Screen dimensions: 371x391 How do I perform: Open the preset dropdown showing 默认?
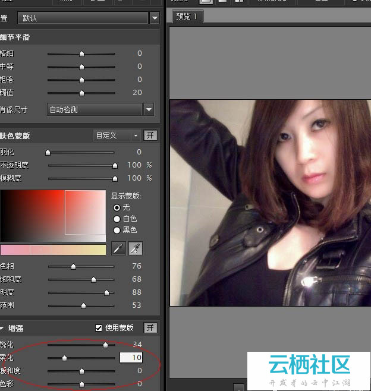pyautogui.click(x=83, y=18)
